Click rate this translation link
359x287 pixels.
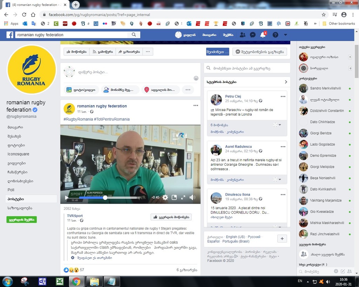click(x=94, y=258)
